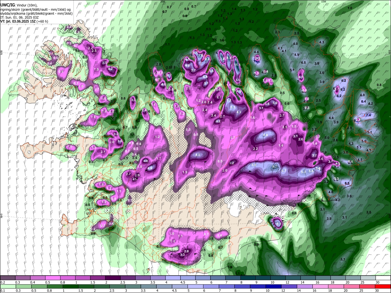Click the 'IT: Sun. 01. 06. 2025 03Z' line

pyautogui.click(x=20, y=17)
